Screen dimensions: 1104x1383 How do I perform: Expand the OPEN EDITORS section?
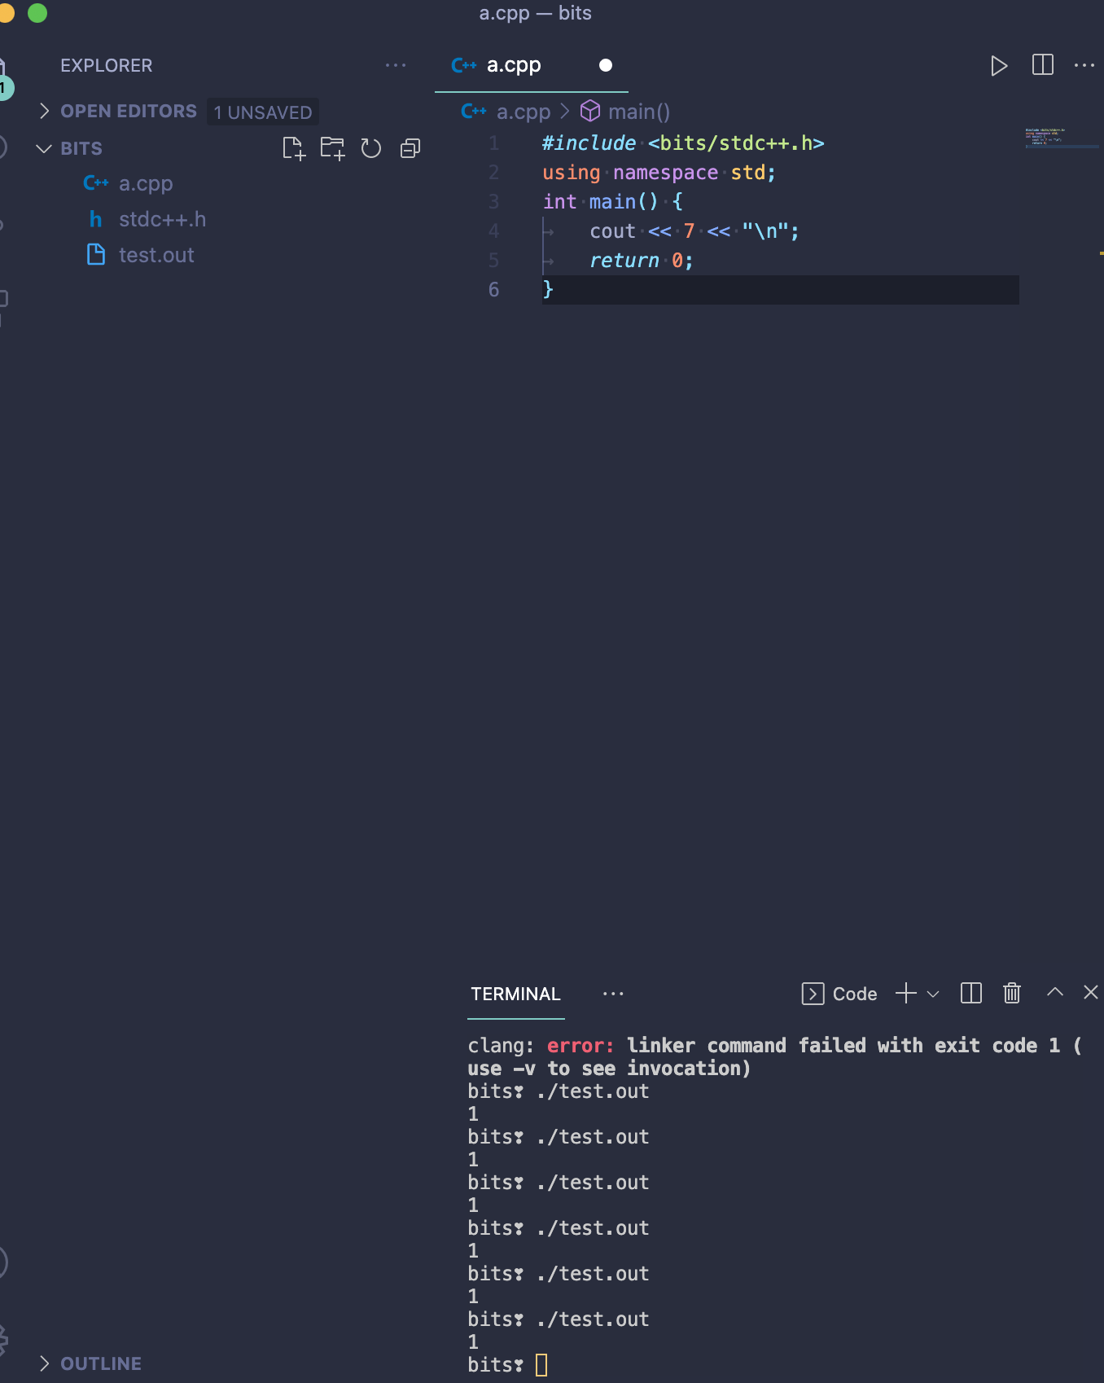(x=129, y=112)
